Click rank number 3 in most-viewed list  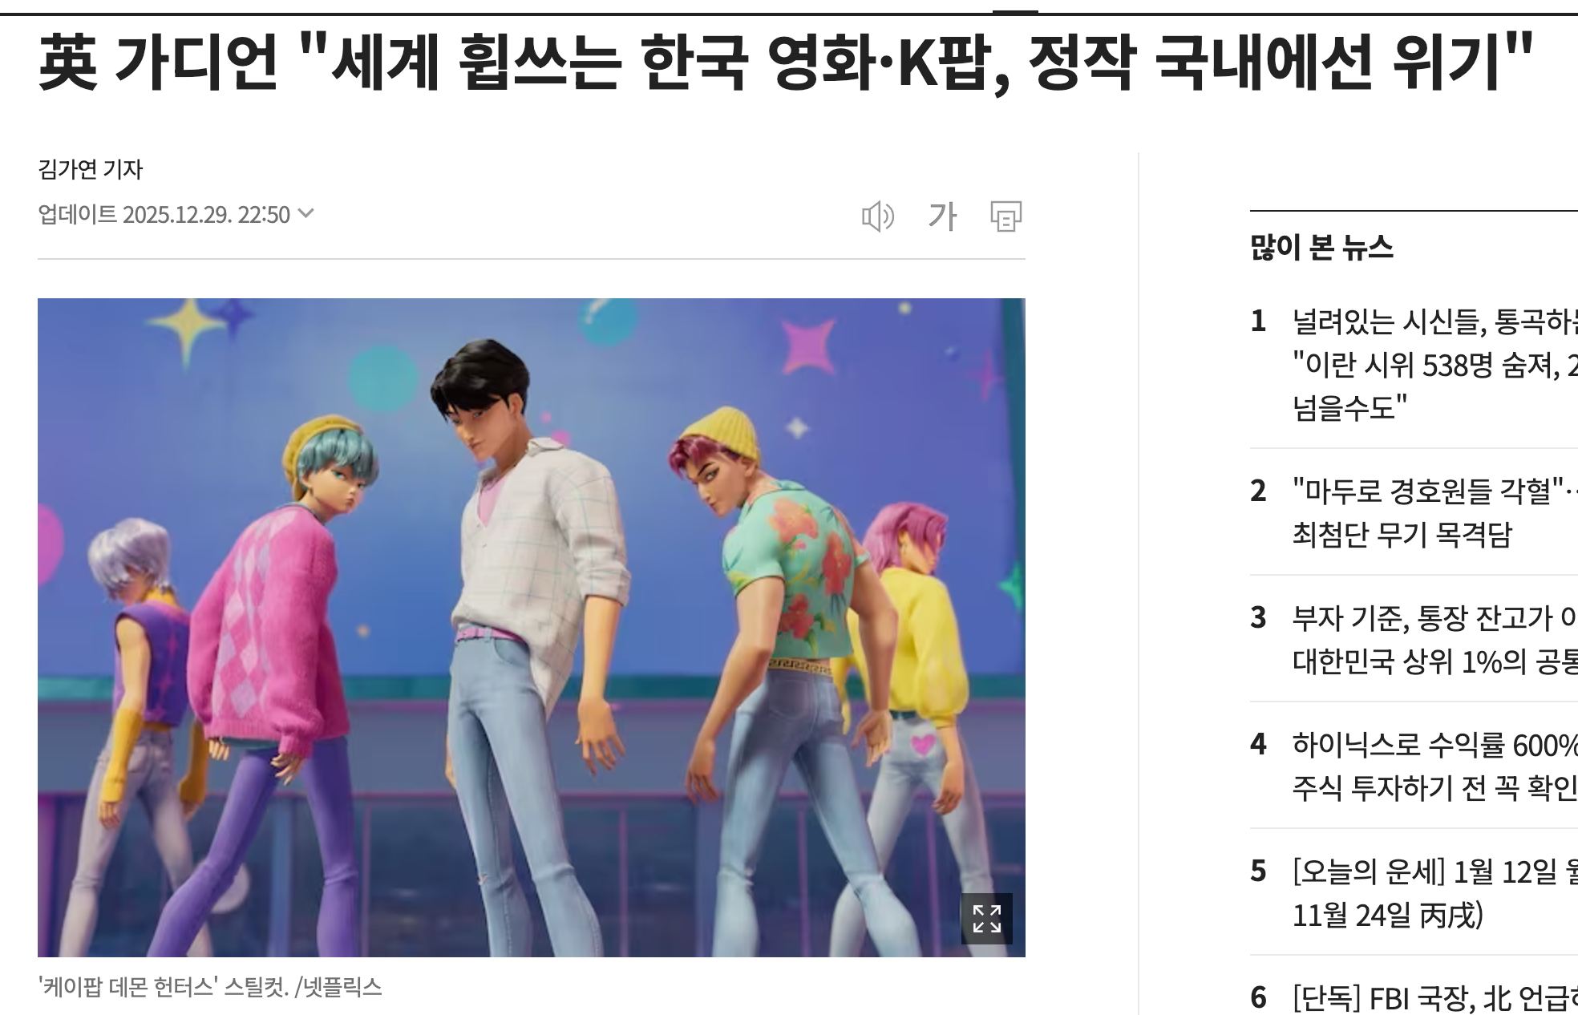tap(1258, 617)
